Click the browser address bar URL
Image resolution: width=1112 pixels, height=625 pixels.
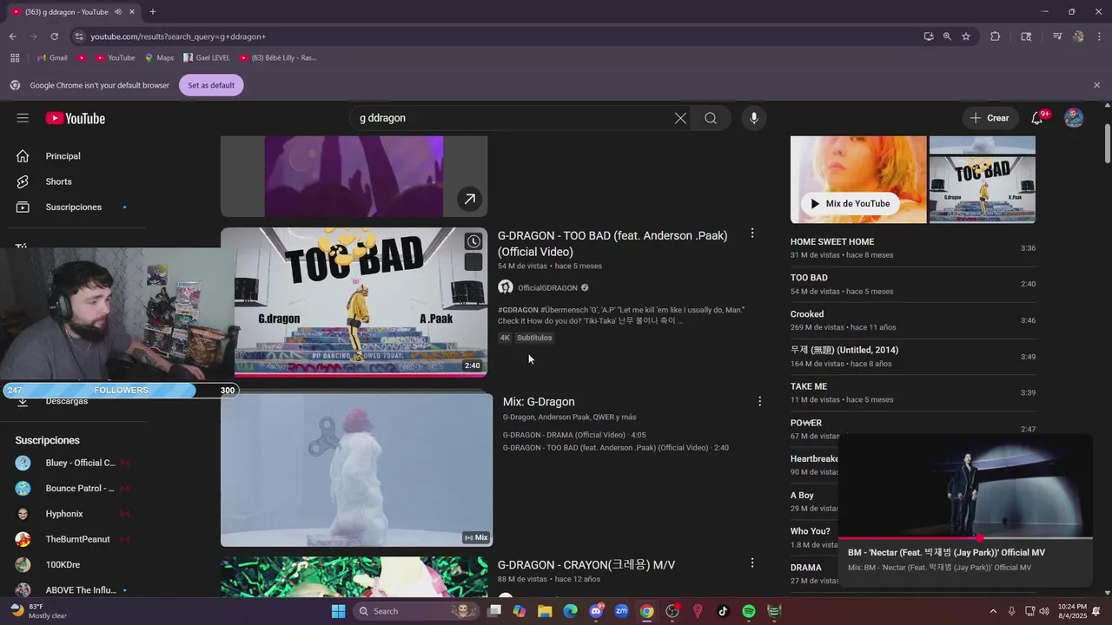point(178,36)
